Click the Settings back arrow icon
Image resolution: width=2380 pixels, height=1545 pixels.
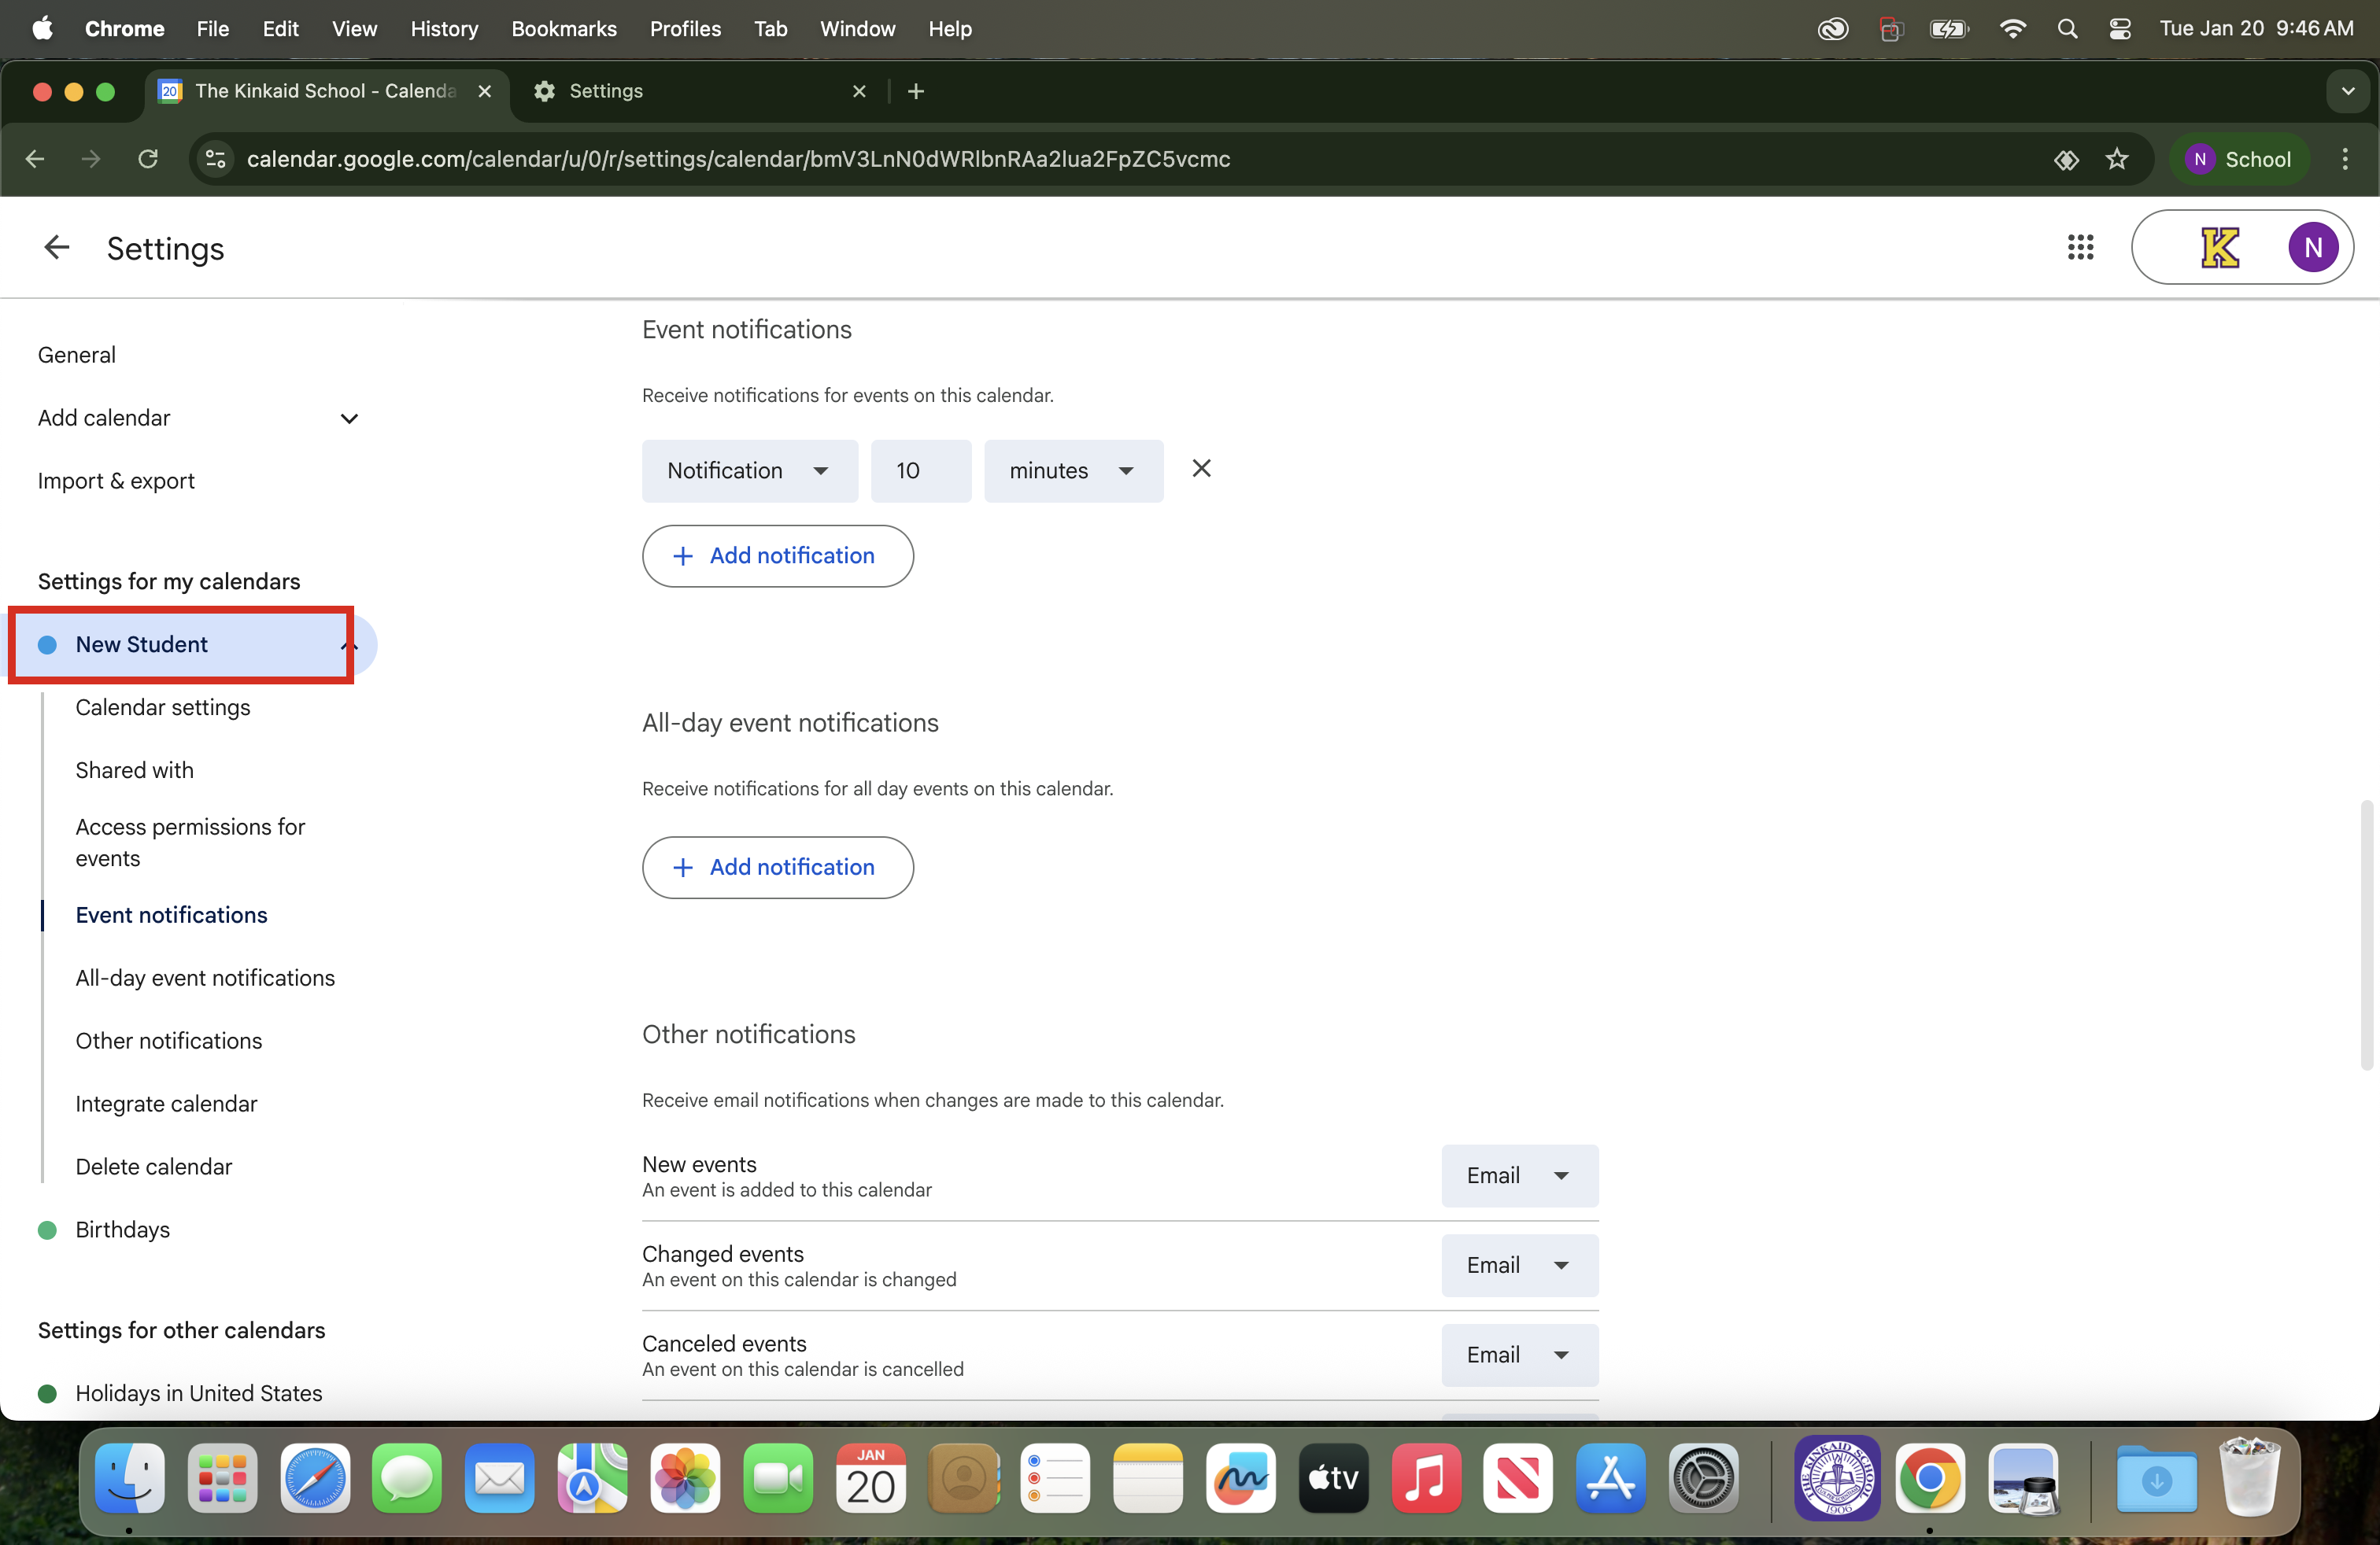(x=56, y=247)
